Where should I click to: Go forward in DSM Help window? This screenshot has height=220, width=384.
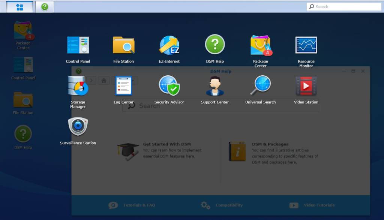click(x=91, y=81)
